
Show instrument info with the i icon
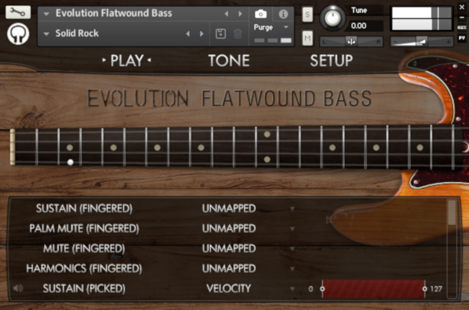(283, 14)
